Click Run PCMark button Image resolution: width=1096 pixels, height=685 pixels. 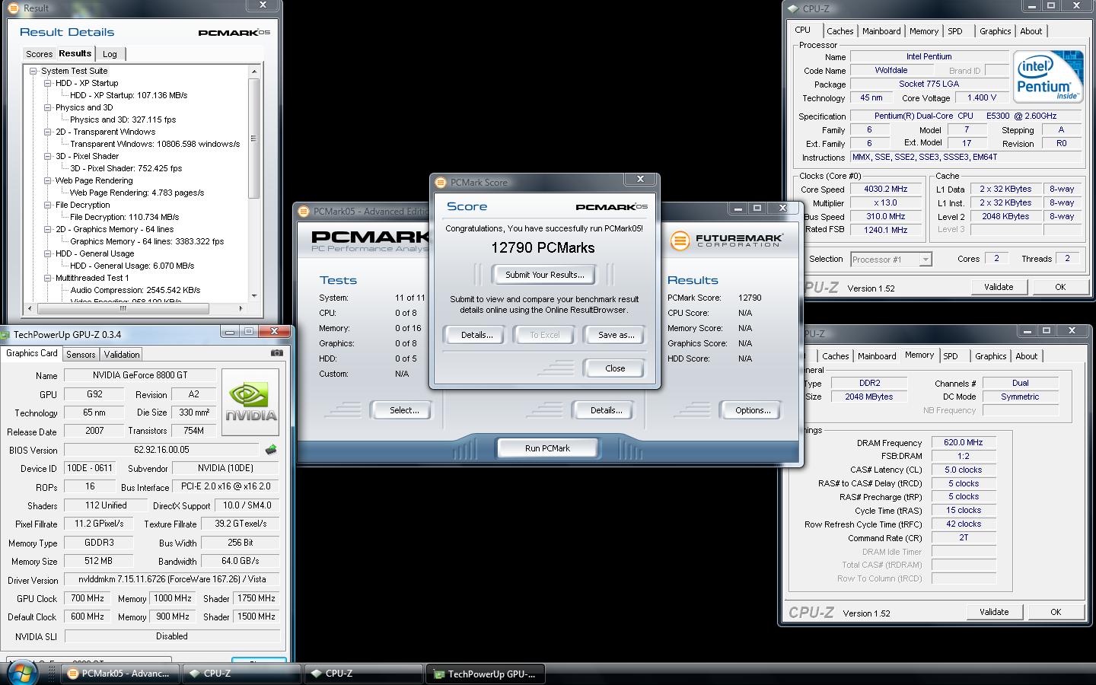[547, 448]
